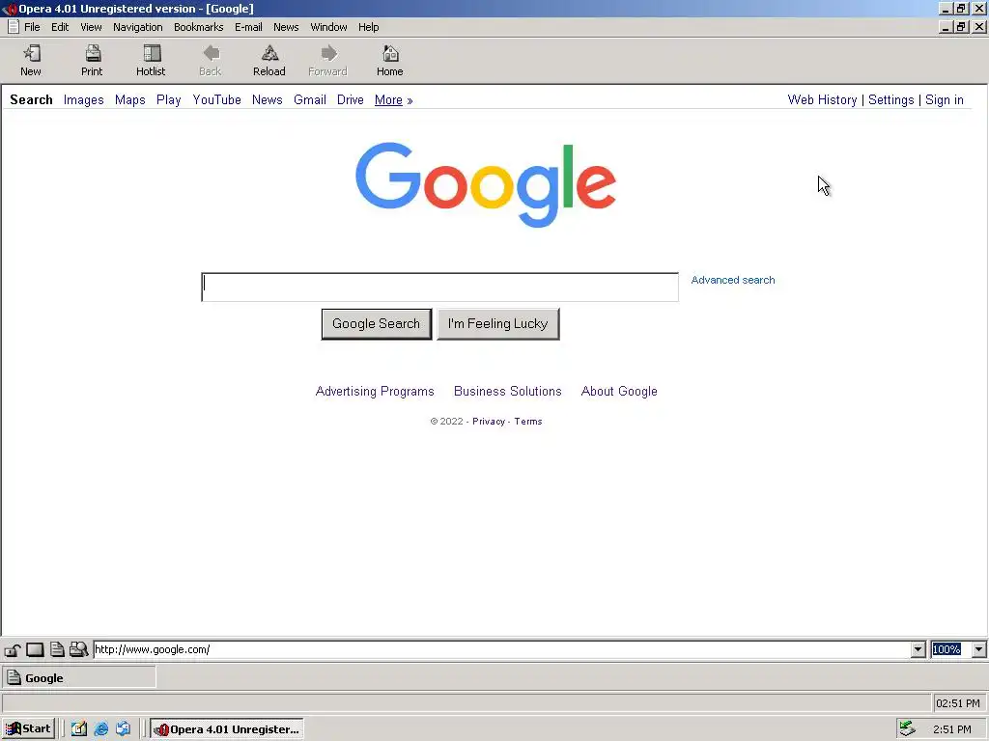
Task: Open the Window menu
Action: tap(328, 27)
